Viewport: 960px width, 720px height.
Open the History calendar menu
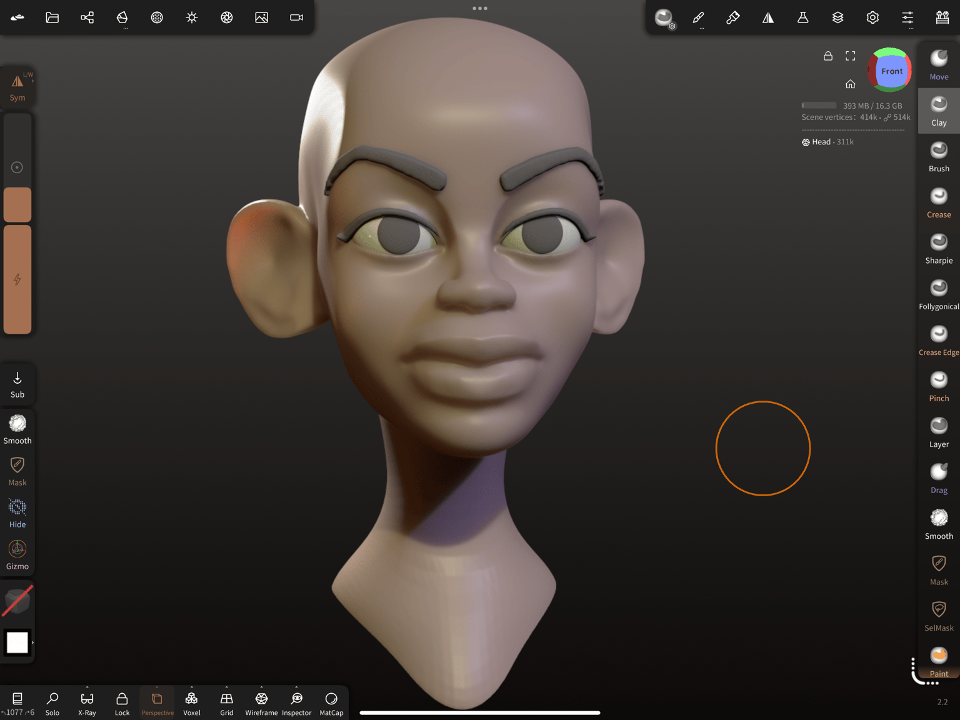point(942,17)
